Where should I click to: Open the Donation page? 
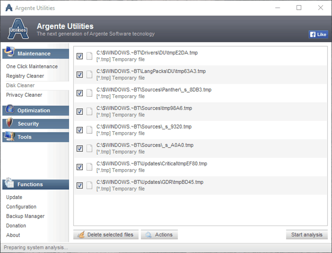[16, 226]
